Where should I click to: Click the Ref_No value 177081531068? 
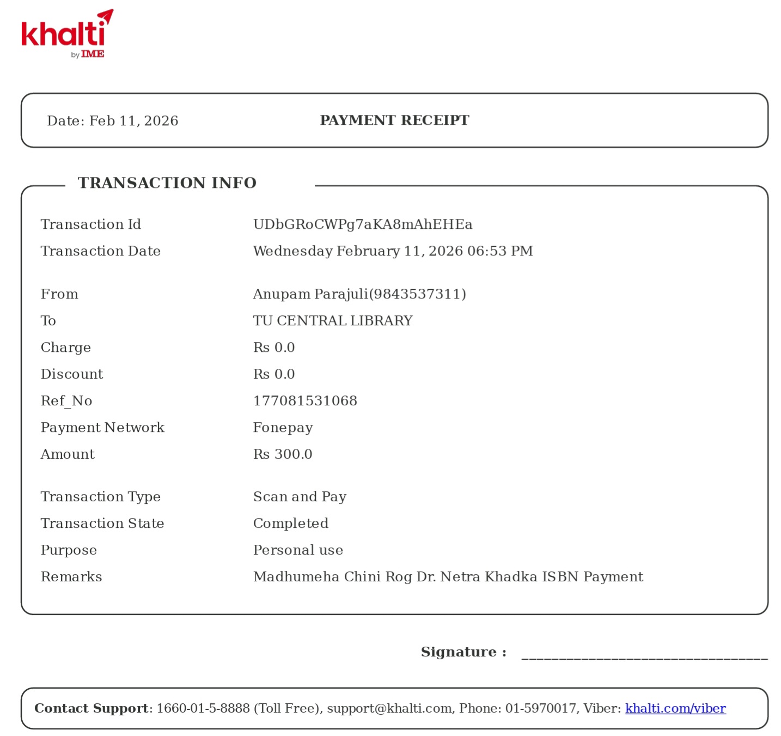(x=305, y=401)
